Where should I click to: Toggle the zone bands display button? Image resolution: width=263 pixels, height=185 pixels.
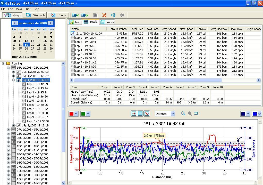click(140, 114)
